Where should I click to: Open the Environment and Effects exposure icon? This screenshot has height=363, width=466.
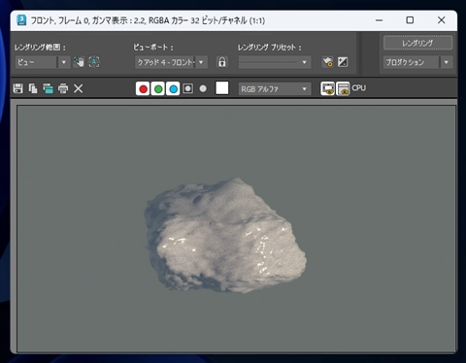coord(343,62)
